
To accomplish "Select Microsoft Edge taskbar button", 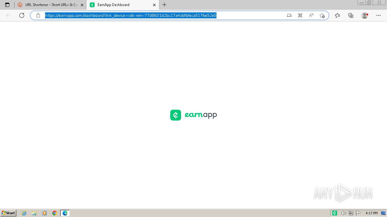I will tap(65, 213).
